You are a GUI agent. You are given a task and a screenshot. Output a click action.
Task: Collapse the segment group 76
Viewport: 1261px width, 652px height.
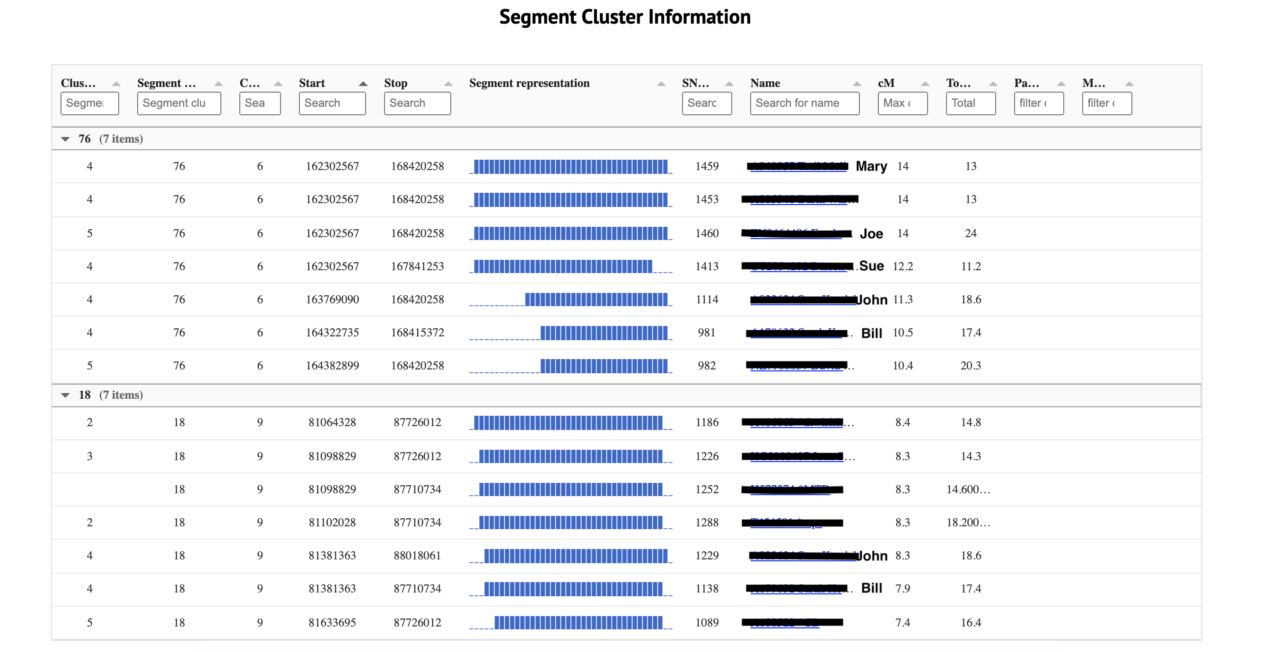tap(66, 138)
